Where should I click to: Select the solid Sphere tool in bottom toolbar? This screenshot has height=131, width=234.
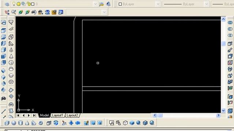coord(14,123)
